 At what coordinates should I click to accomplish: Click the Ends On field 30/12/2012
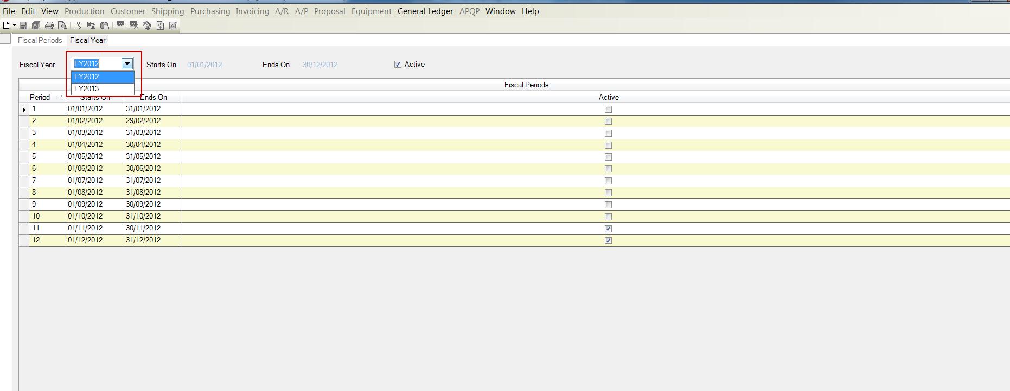click(x=320, y=65)
